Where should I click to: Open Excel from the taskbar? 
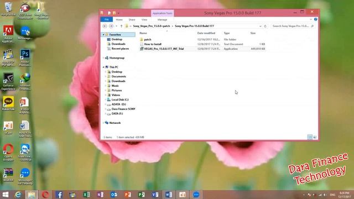(x=86, y=195)
